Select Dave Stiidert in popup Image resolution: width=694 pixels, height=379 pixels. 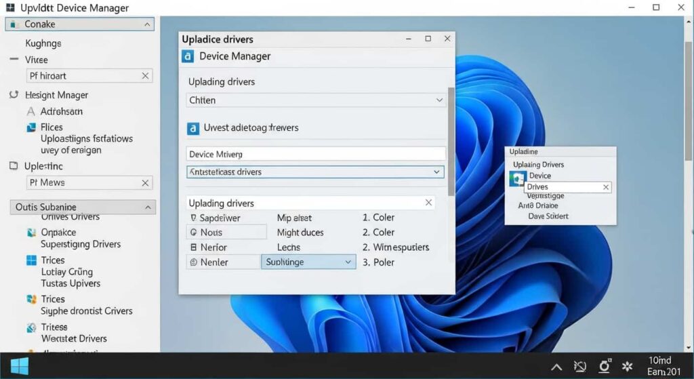(x=548, y=216)
